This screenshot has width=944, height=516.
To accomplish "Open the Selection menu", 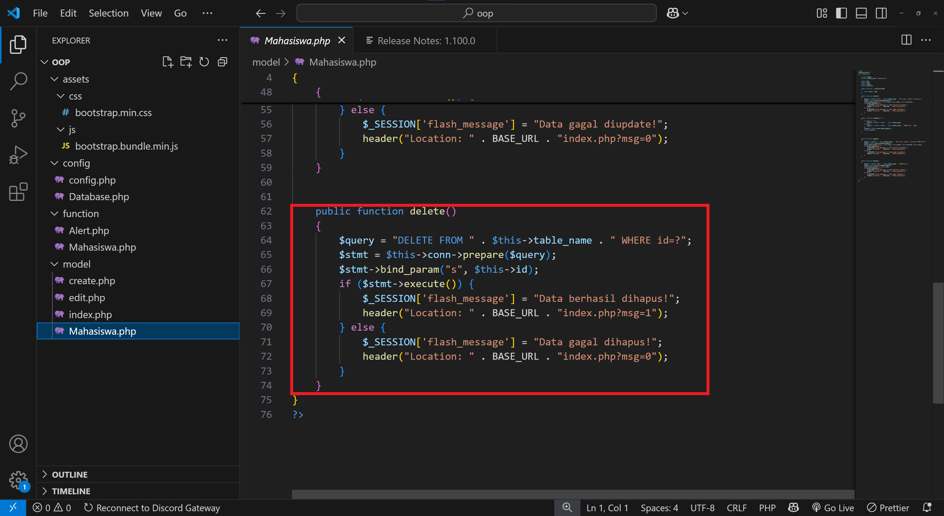I will click(108, 13).
